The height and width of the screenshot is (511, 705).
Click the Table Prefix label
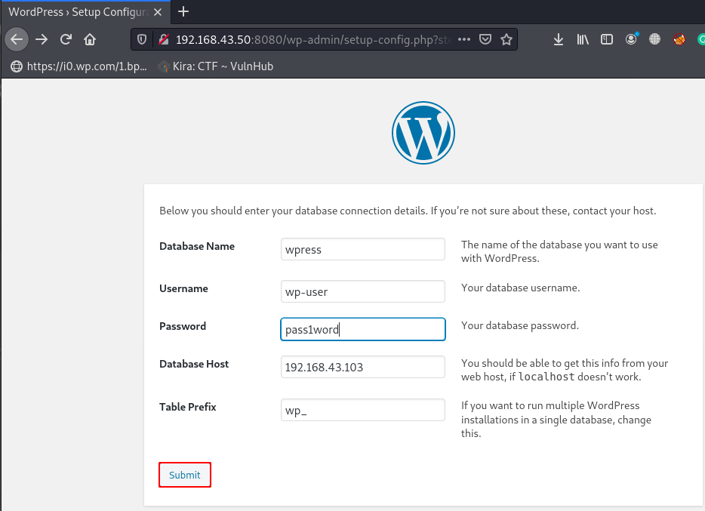(x=187, y=407)
